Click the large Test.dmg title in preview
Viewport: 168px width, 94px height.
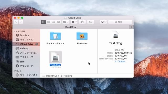[115, 43]
